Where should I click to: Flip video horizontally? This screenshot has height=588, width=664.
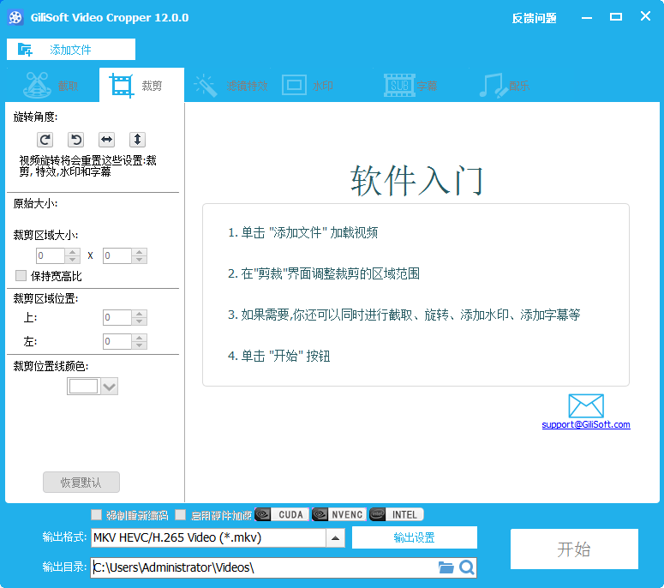coord(106,140)
